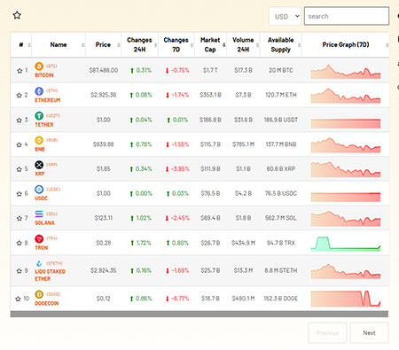This screenshot has height=350, width=399.
Task: Open the SOLANA name link
Action: pyautogui.click(x=44, y=222)
